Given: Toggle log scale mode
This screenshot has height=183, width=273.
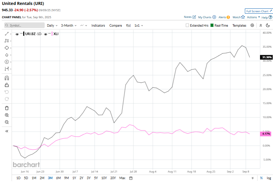Looking at the screenshot, I should click(x=269, y=178).
